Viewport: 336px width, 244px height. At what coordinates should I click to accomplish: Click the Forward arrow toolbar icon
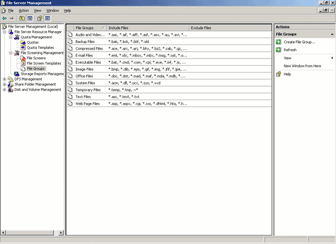click(x=12, y=18)
